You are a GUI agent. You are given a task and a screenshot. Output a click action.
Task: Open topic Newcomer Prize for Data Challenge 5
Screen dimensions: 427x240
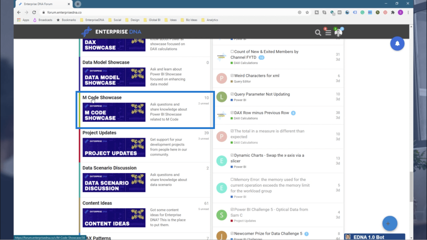tap(268, 233)
